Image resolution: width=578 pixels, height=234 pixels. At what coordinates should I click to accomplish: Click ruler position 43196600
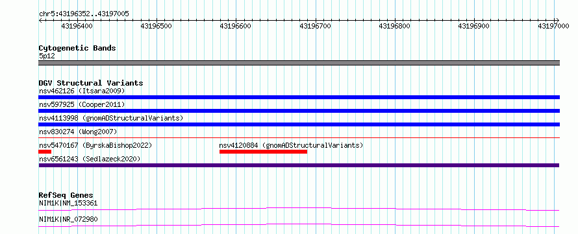tap(236, 26)
